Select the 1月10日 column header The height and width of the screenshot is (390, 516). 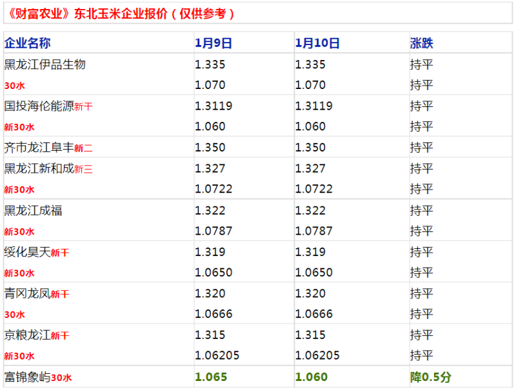tap(317, 43)
